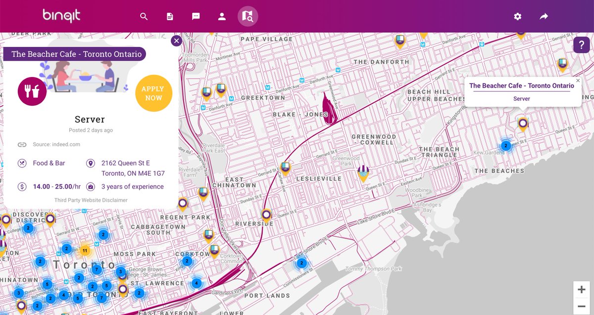
Task: Close the job details card
Action: click(176, 41)
